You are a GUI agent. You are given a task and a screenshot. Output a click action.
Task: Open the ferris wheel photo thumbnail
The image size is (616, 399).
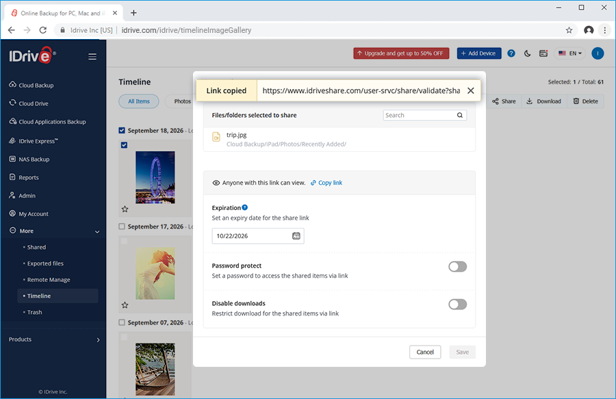pyautogui.click(x=155, y=177)
